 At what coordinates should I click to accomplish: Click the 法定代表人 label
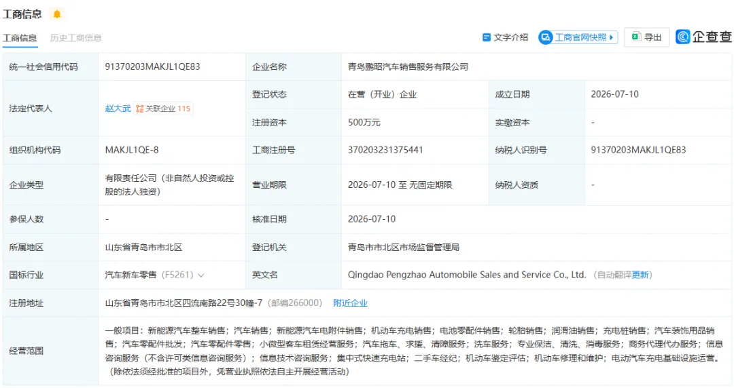pos(31,109)
